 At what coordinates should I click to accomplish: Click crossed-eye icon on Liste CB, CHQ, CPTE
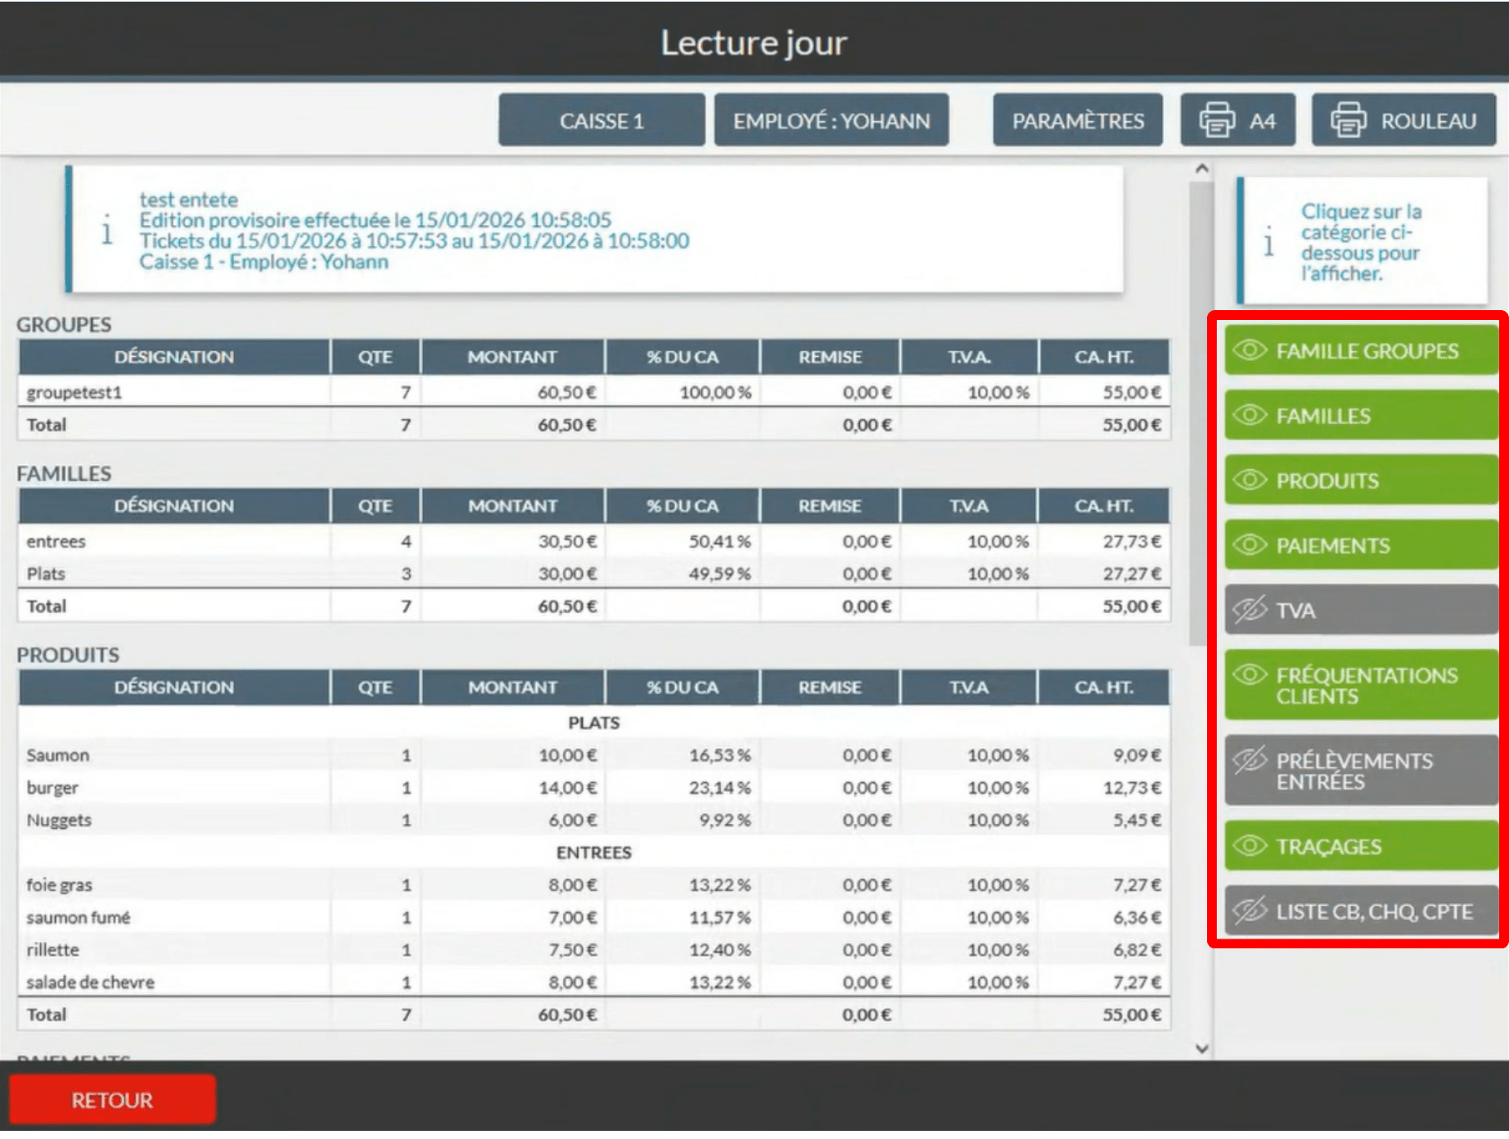coord(1250,910)
